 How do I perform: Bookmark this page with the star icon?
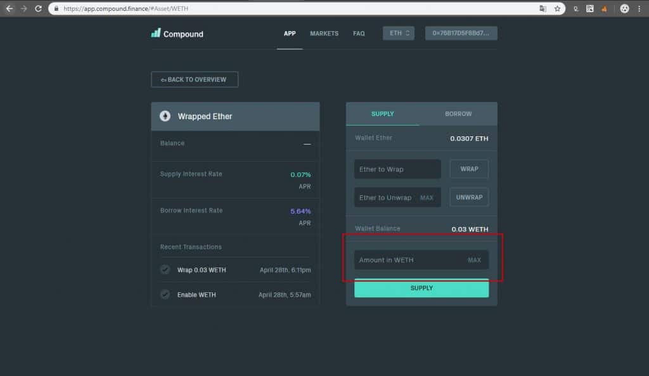(557, 8)
